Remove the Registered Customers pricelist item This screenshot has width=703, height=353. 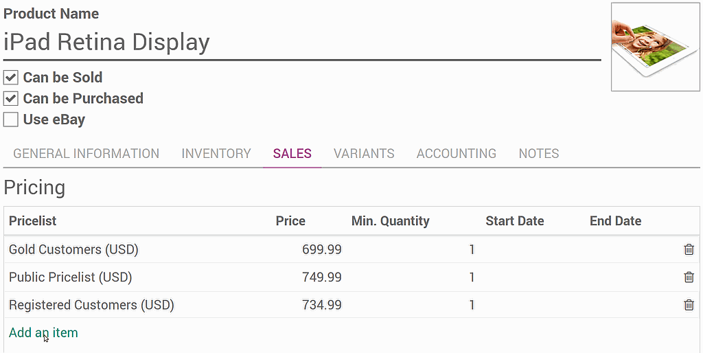pos(689,304)
